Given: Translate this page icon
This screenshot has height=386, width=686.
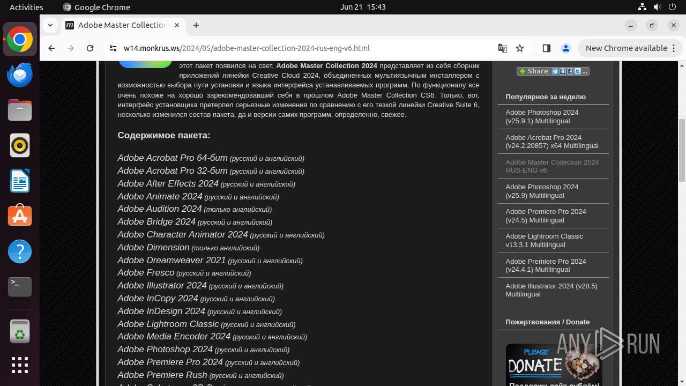Looking at the screenshot, I should [x=502, y=48].
